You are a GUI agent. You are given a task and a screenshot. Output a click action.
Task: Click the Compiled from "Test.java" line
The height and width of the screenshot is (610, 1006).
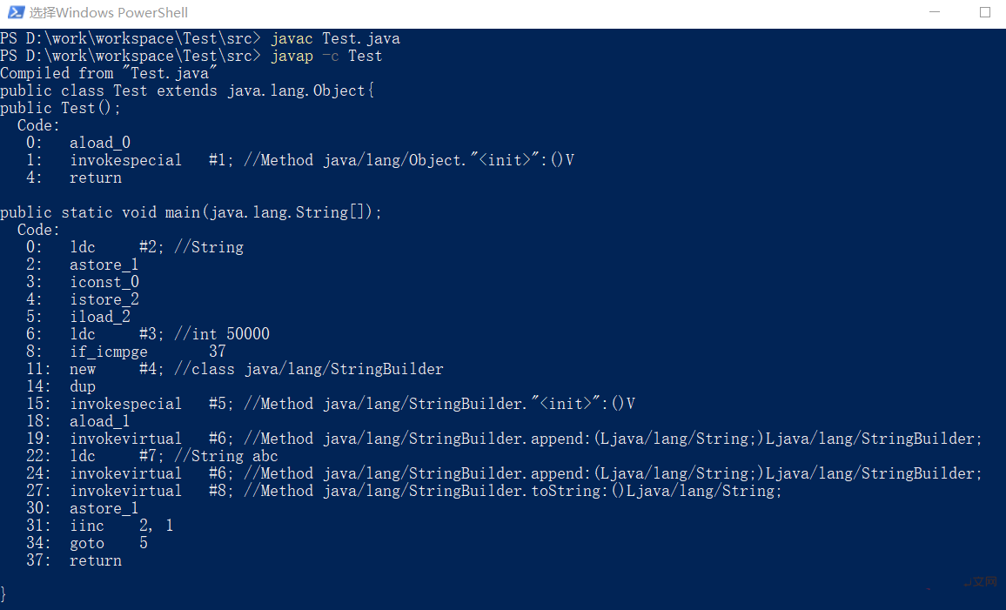point(109,73)
